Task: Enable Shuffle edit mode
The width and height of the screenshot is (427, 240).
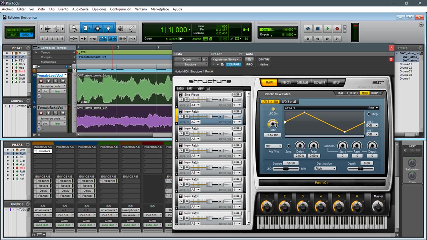Action: (x=13, y=30)
